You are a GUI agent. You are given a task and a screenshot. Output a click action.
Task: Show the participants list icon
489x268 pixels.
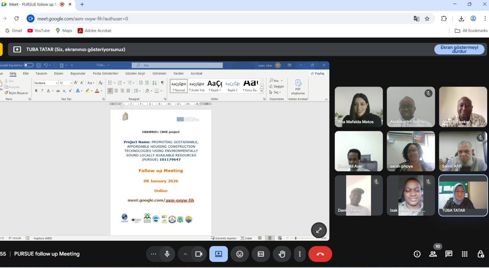click(x=433, y=254)
